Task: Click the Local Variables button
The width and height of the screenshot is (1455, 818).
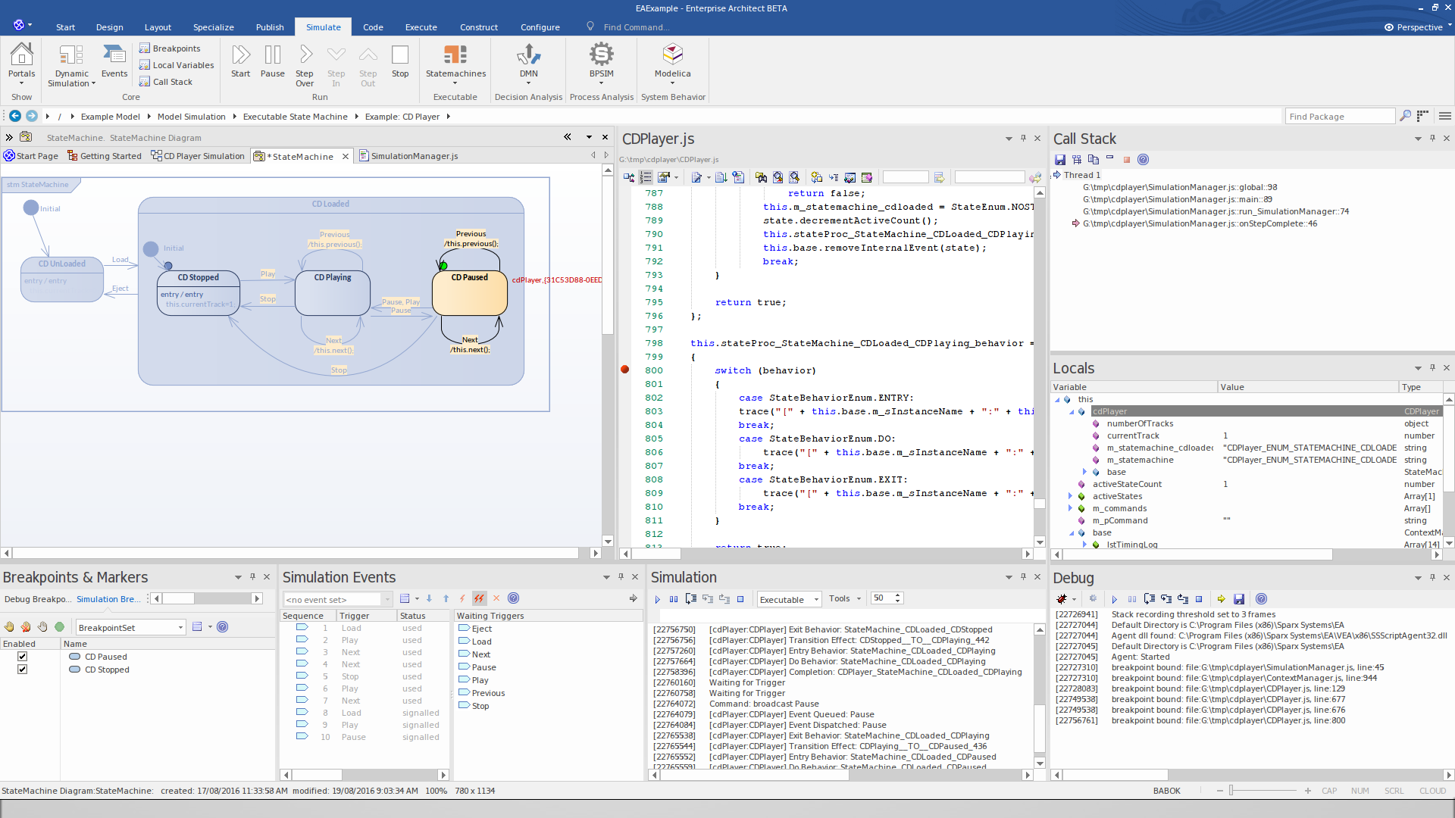Action: [183, 65]
